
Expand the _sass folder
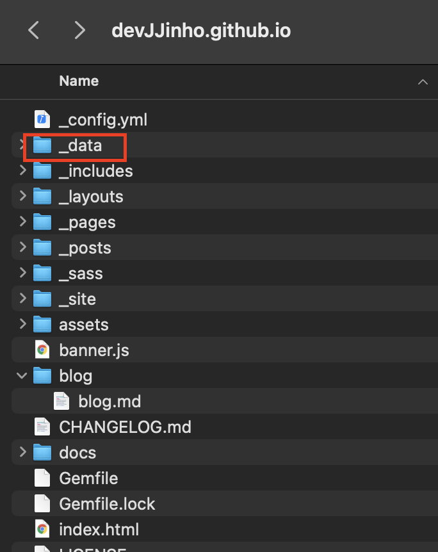point(23,273)
